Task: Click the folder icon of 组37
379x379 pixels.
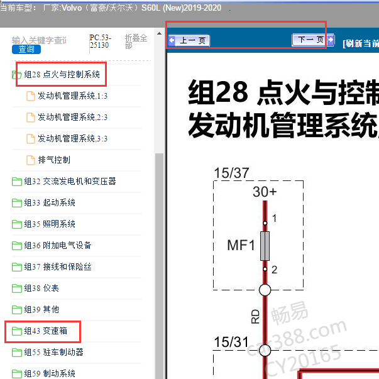Action: pyautogui.click(x=17, y=267)
